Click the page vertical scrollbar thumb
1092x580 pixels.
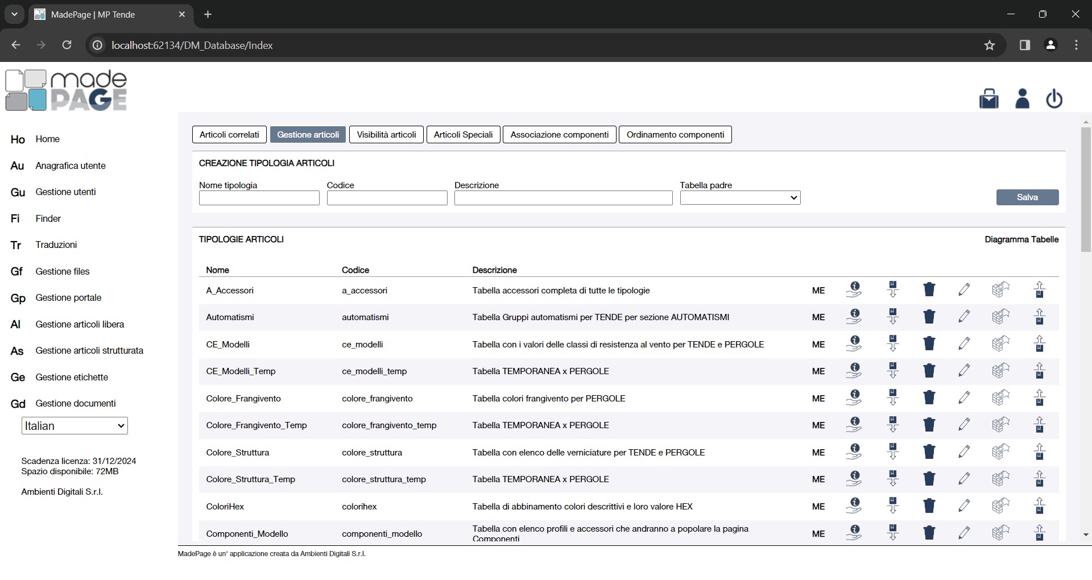tap(1086, 189)
